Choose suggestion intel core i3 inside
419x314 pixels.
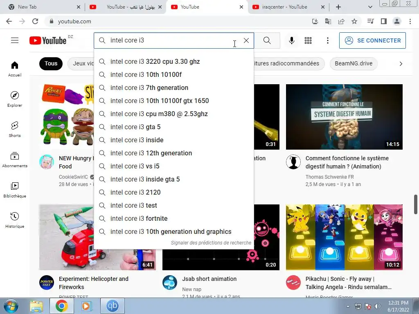(173, 140)
